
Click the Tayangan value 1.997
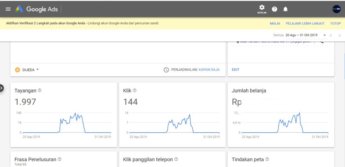point(25,102)
